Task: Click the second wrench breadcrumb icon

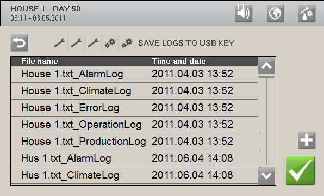Action: [x=76, y=43]
